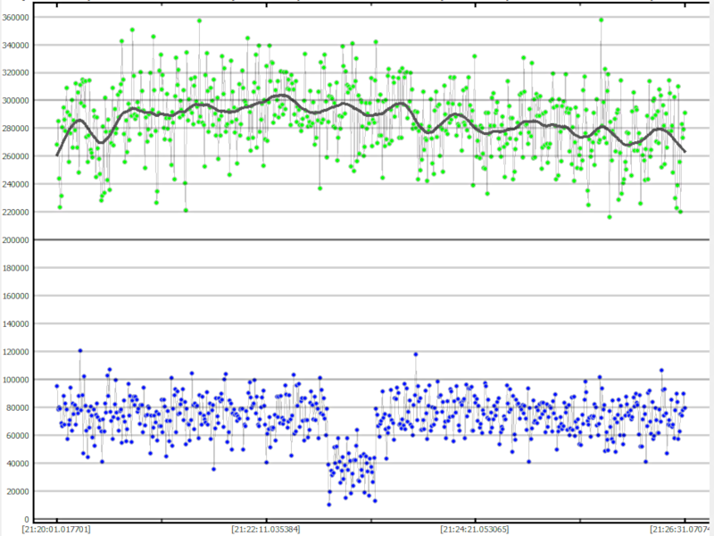The height and width of the screenshot is (536, 714).
Task: Click the 21:22:11.035384 timestamp label
Action: click(x=266, y=529)
